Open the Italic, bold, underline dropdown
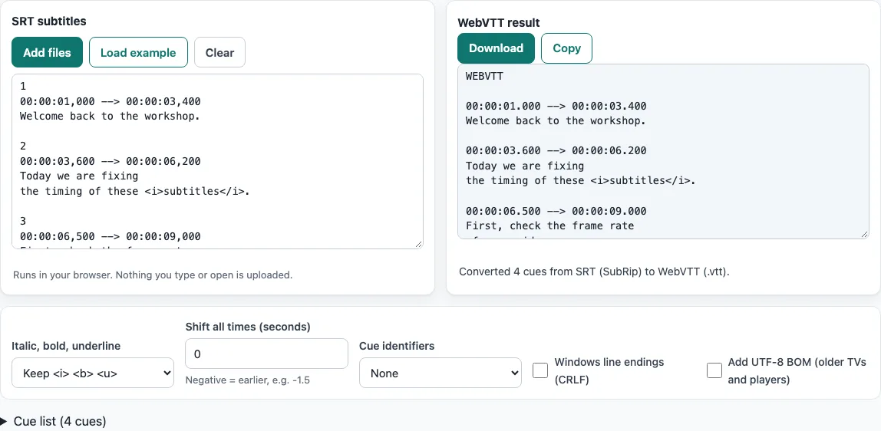881x431 pixels. pyautogui.click(x=93, y=373)
